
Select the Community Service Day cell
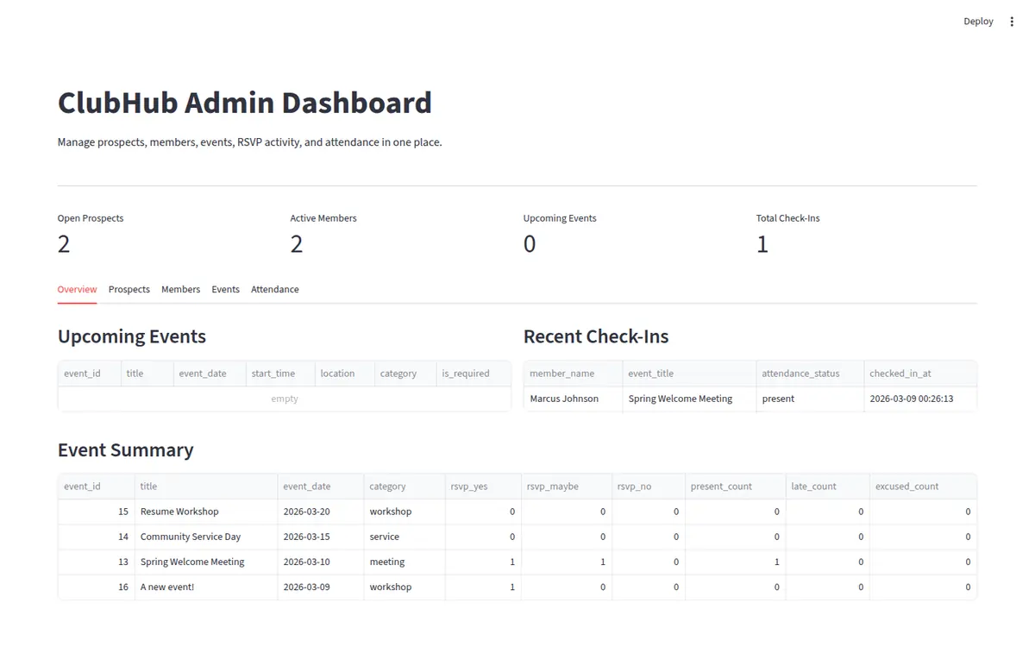206,537
